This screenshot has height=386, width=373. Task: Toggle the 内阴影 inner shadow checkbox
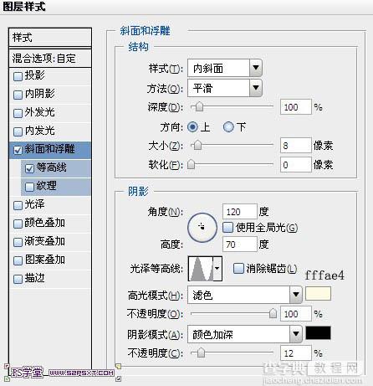(18, 95)
